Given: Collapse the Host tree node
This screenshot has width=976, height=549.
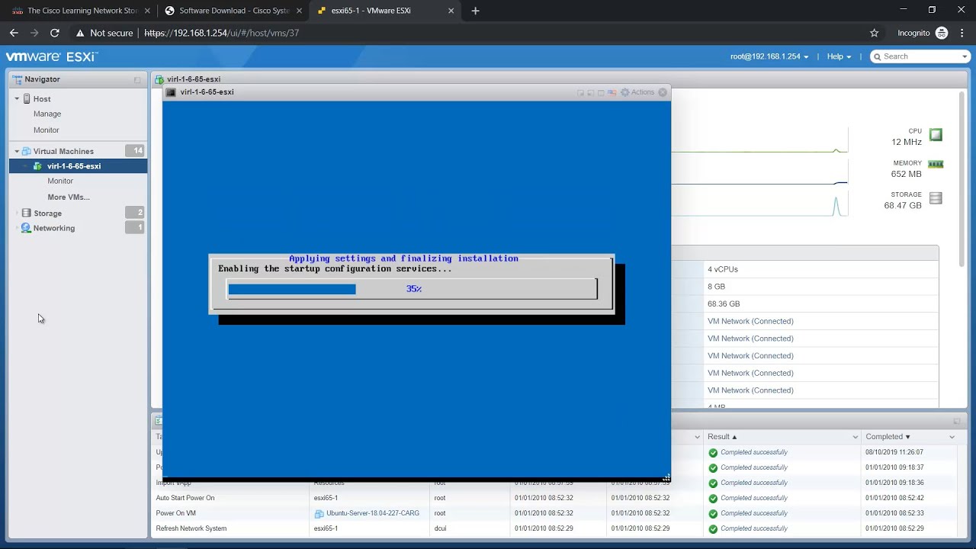Looking at the screenshot, I should 17,99.
